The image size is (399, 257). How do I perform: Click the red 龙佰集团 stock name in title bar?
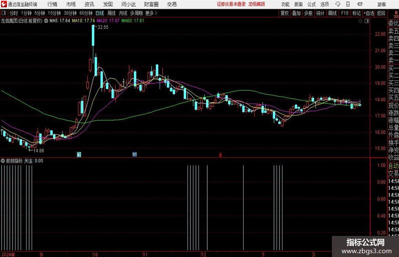[257, 4]
